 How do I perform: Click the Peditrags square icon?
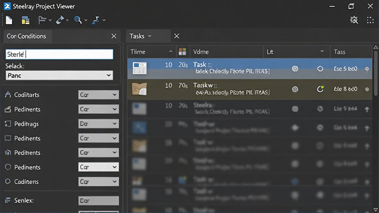8,124
